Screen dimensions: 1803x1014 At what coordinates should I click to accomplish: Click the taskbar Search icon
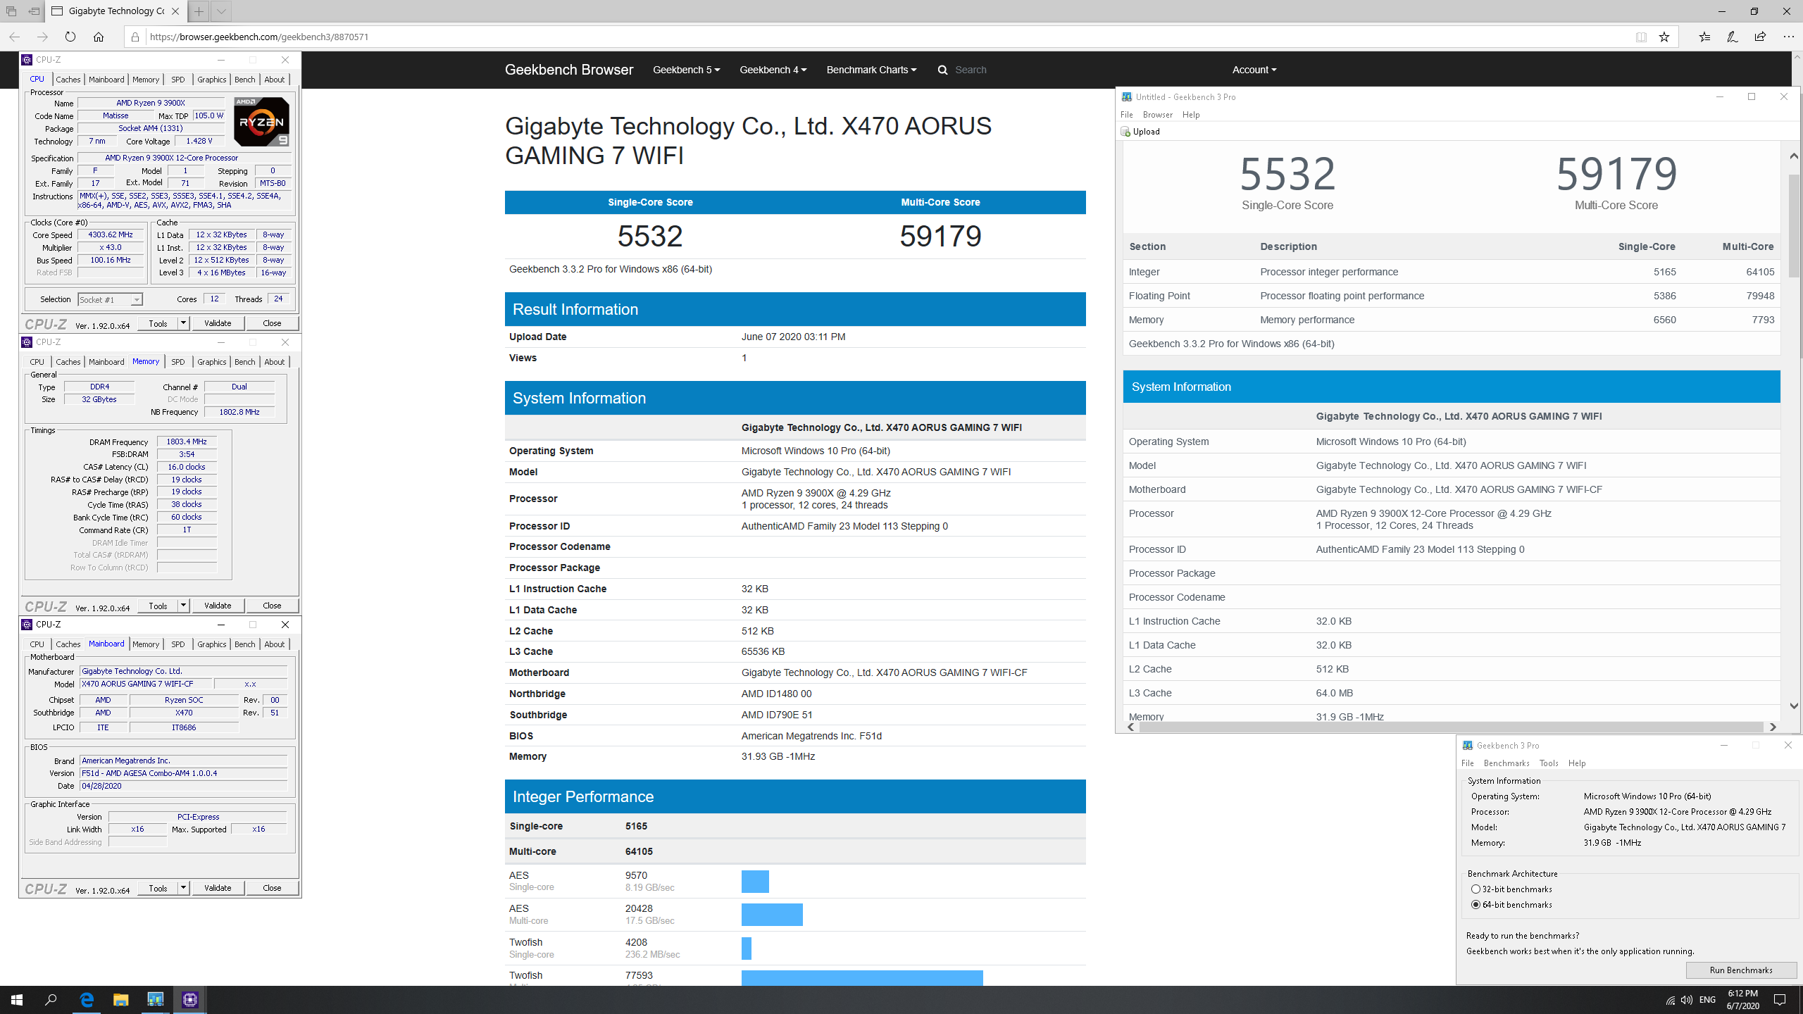click(x=51, y=999)
